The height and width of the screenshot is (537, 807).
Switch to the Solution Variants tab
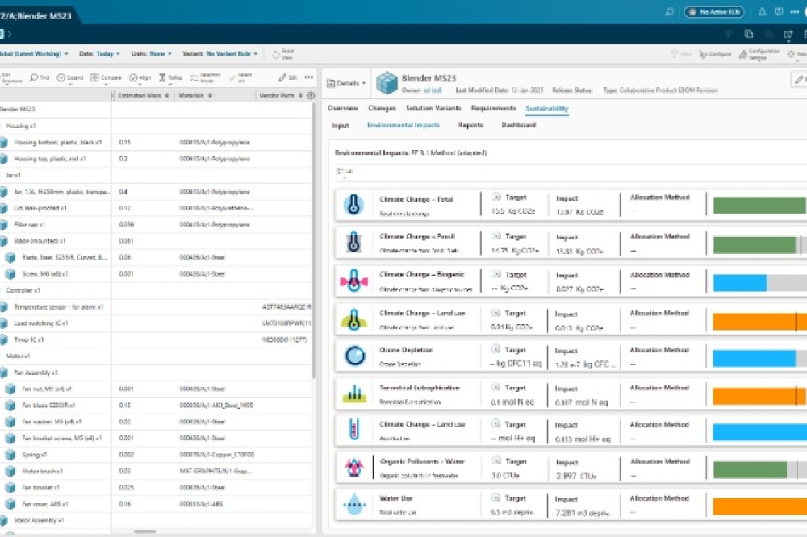(x=433, y=108)
